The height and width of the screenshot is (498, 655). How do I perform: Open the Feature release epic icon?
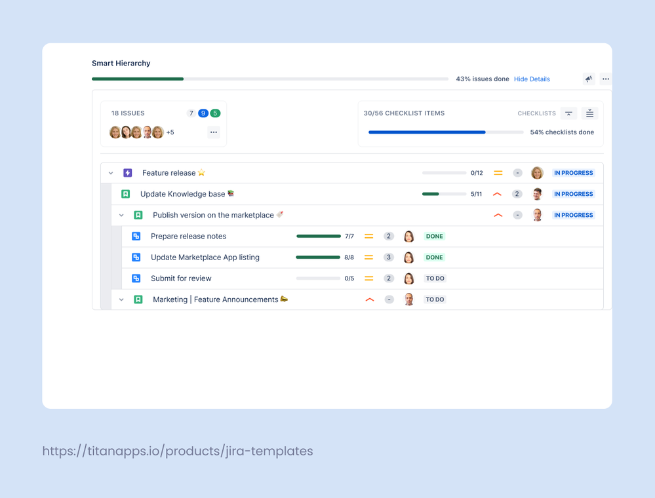point(127,172)
